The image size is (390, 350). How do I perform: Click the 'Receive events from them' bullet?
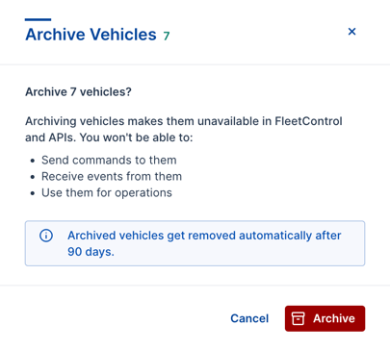click(x=112, y=176)
